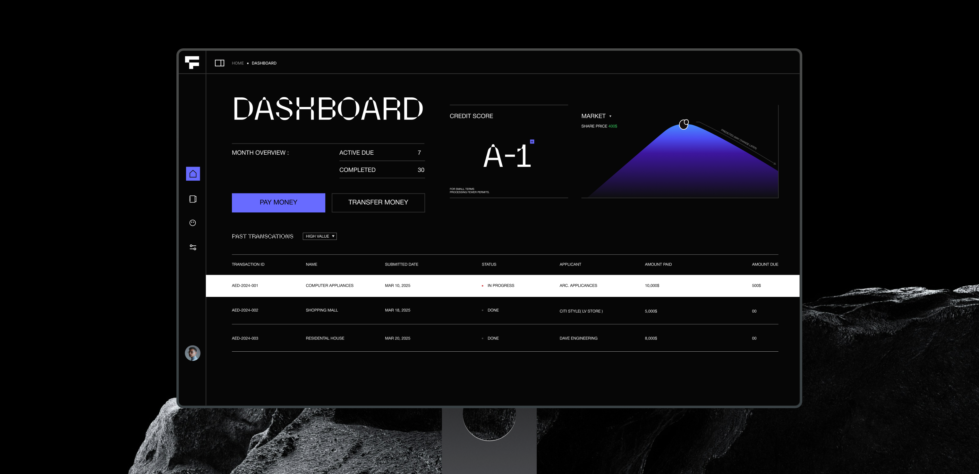Select the AED-2024-001 transaction row
Viewport: 979px width, 474px height.
click(245, 285)
